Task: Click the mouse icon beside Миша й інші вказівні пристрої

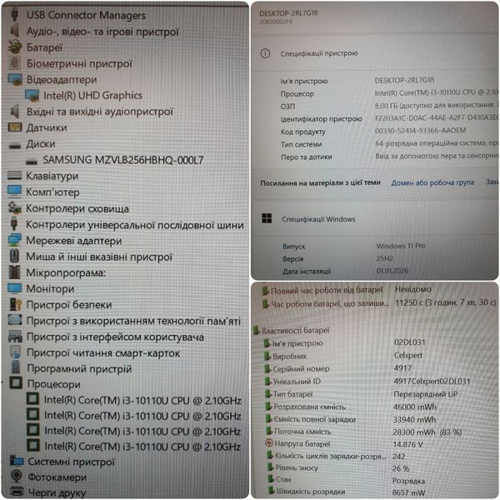Action: tap(15, 256)
